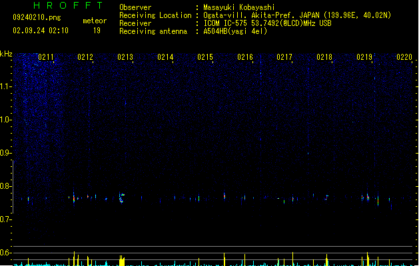Screen dimensions: 419x266
Task: Click the meteor count 19
Action: 97,31
